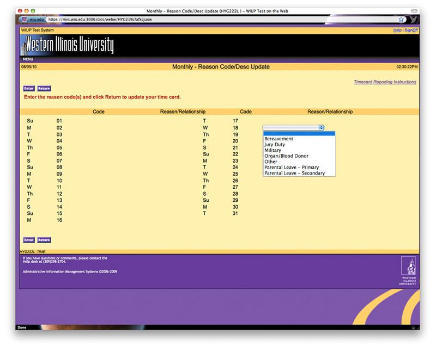436x347 pixels.
Task: Click the page title 'Monthly - Reason Code/Desc Update'
Action: coord(221,66)
